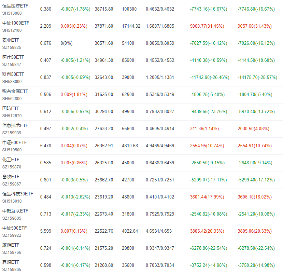Screen dimensions: 283x274
Task: Click the code SZ159867
Action: (12, 184)
